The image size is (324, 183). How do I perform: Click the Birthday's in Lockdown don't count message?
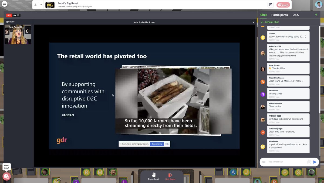click(x=288, y=119)
